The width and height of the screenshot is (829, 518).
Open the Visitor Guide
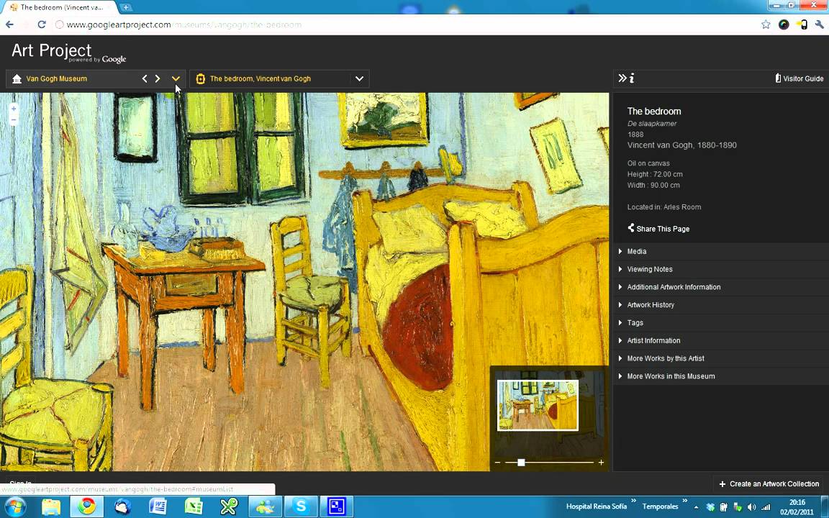click(x=799, y=78)
